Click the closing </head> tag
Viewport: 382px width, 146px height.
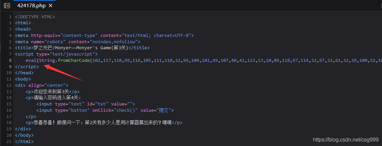(x=24, y=73)
